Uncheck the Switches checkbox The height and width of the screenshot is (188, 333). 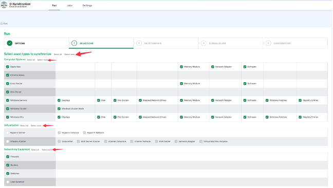point(8,174)
